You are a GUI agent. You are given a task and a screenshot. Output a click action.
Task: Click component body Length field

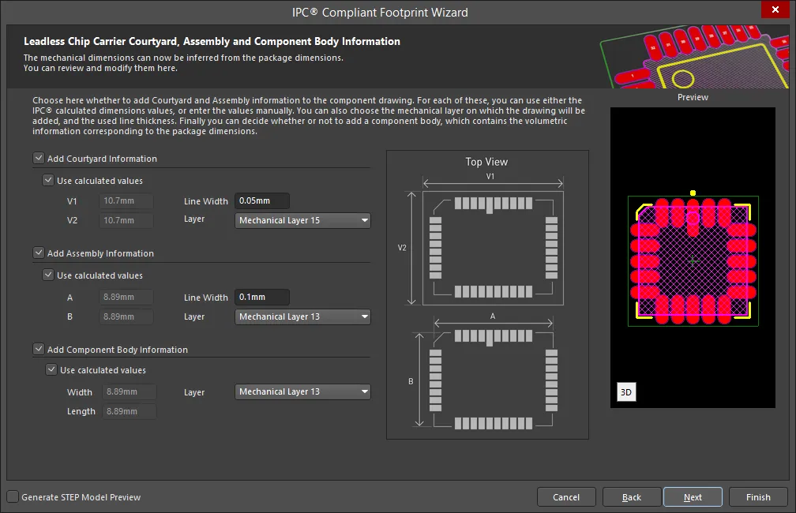tap(130, 411)
